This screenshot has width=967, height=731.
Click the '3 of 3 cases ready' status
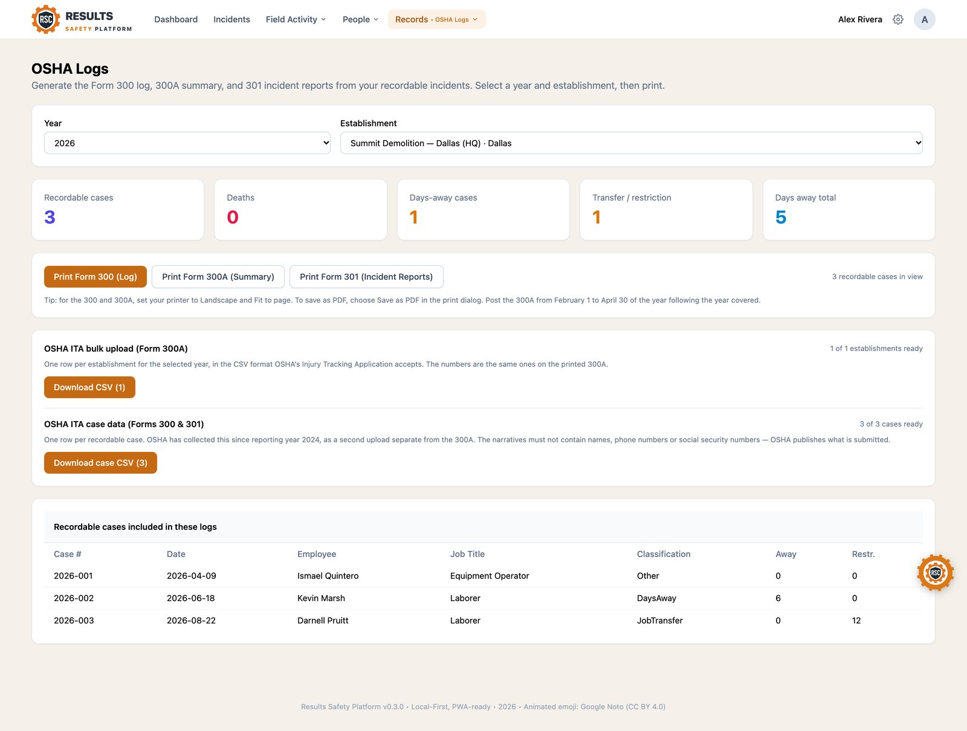pyautogui.click(x=891, y=424)
